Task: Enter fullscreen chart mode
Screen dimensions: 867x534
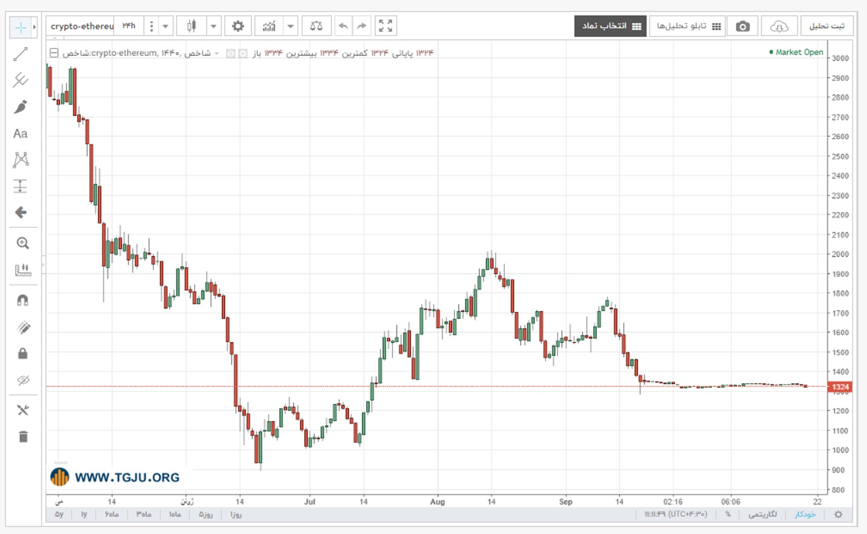Action: click(386, 26)
